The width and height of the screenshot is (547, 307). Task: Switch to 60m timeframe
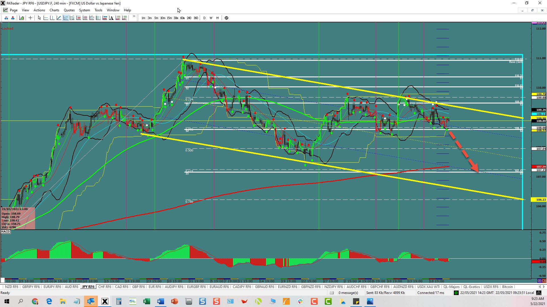pos(182,18)
